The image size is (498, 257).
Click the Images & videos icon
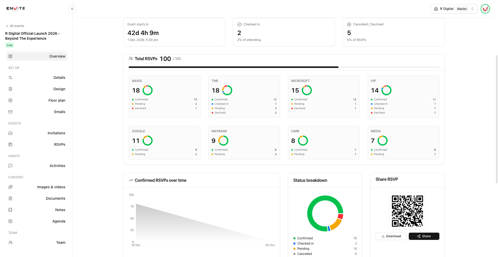tap(10, 187)
